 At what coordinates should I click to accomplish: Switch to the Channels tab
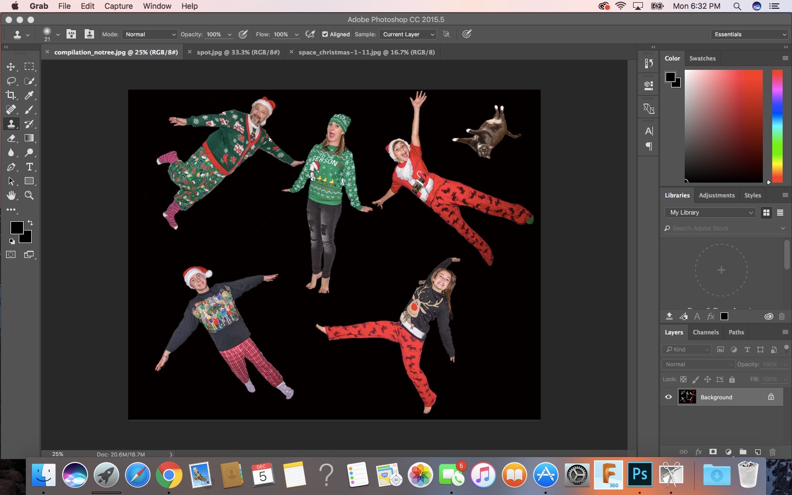pyautogui.click(x=706, y=332)
